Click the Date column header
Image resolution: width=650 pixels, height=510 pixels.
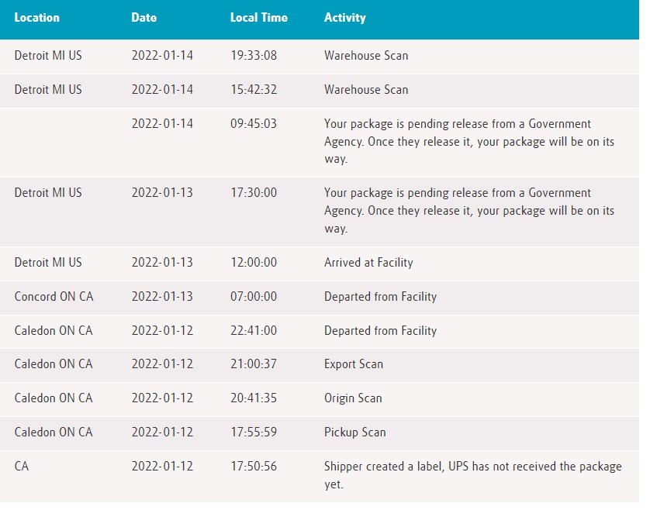coord(143,17)
